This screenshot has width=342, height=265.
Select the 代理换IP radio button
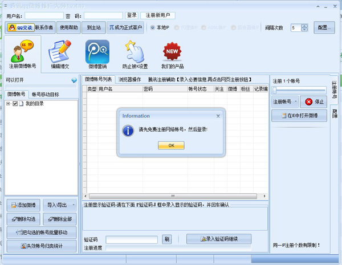tap(177, 27)
